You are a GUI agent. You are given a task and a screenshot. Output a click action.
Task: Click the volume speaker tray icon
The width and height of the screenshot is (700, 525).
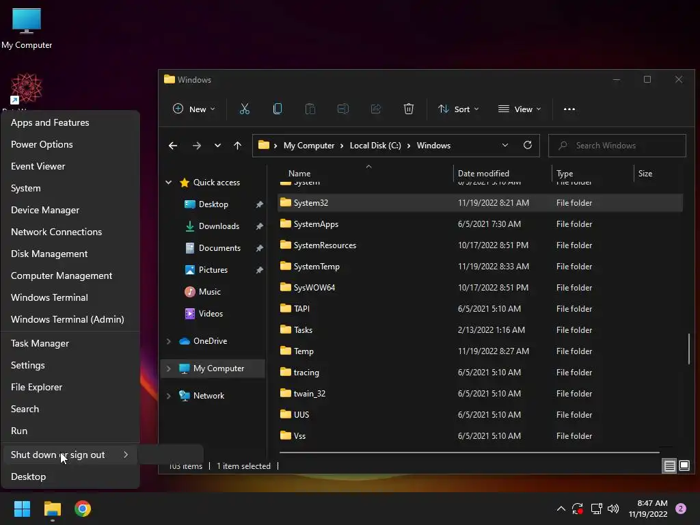click(x=613, y=509)
